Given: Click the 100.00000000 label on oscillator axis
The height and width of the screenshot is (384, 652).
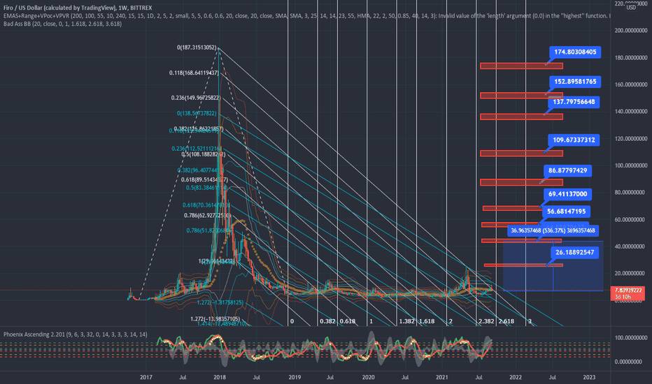Looking at the screenshot, I should tap(631, 338).
